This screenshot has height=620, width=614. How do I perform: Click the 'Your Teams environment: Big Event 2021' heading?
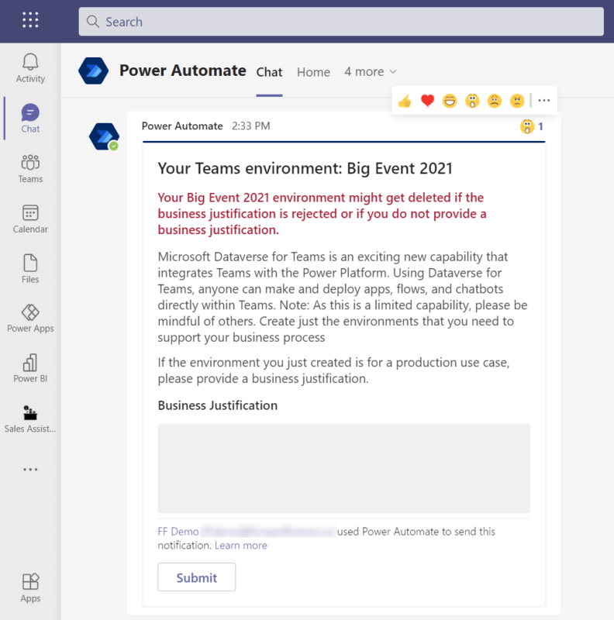click(x=305, y=168)
